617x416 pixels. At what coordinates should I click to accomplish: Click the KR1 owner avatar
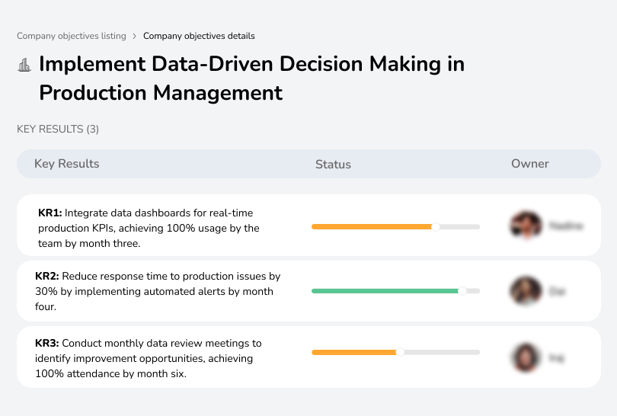tap(526, 226)
